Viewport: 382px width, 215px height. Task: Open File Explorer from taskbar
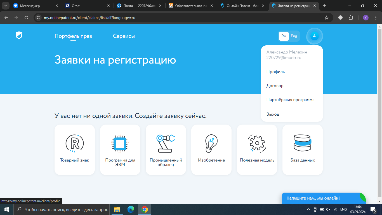[x=117, y=209]
